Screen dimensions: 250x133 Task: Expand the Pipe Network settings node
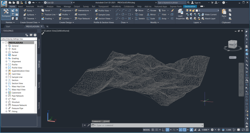coord(6,96)
